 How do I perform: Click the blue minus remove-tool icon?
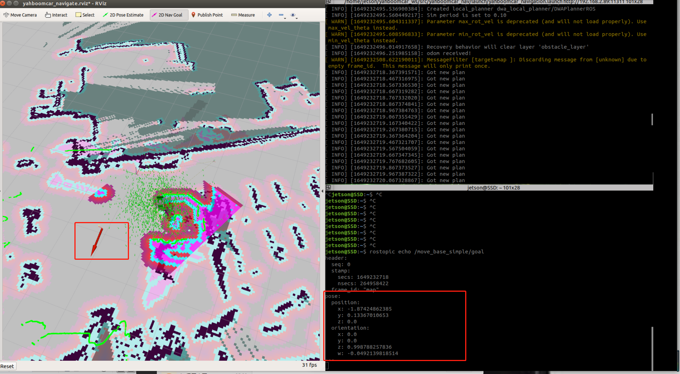(x=281, y=15)
